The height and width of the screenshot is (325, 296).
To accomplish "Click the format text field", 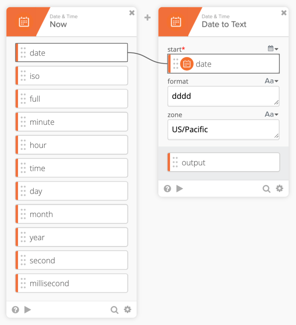I will point(223,96).
